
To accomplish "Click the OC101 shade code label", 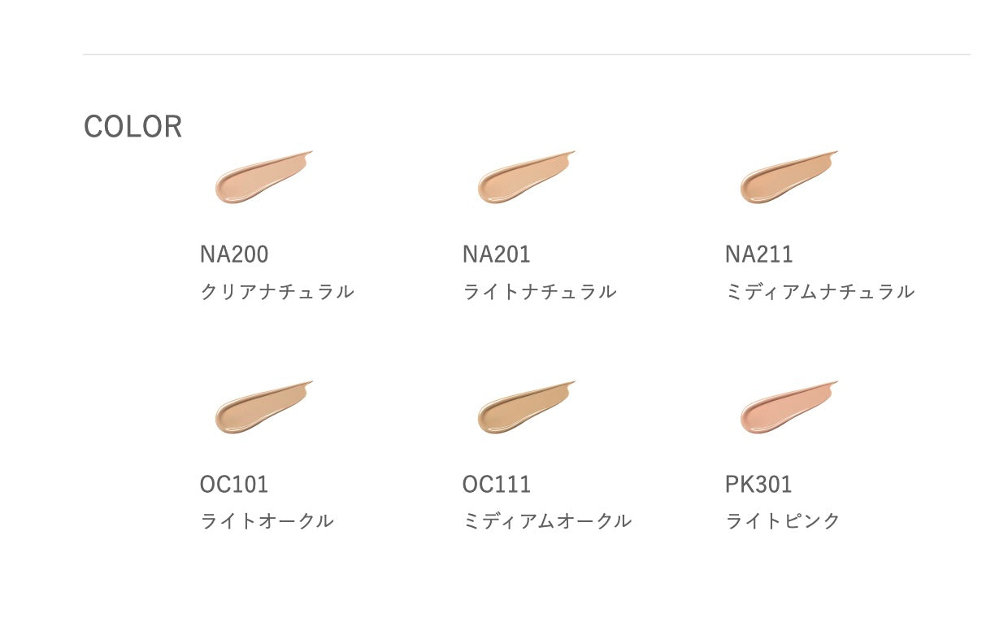I will [x=234, y=485].
